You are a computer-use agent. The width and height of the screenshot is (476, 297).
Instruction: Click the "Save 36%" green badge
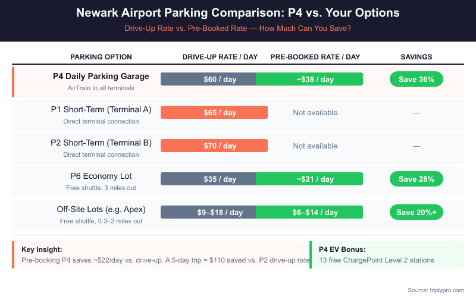click(x=416, y=80)
